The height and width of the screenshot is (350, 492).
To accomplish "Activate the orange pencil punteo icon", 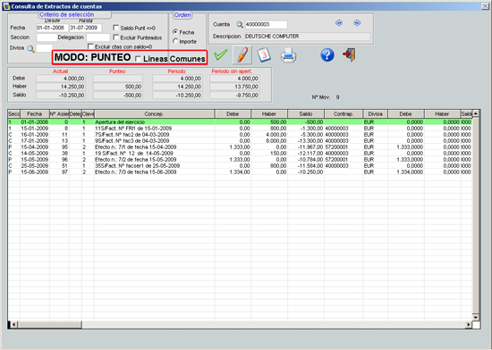I will point(242,54).
